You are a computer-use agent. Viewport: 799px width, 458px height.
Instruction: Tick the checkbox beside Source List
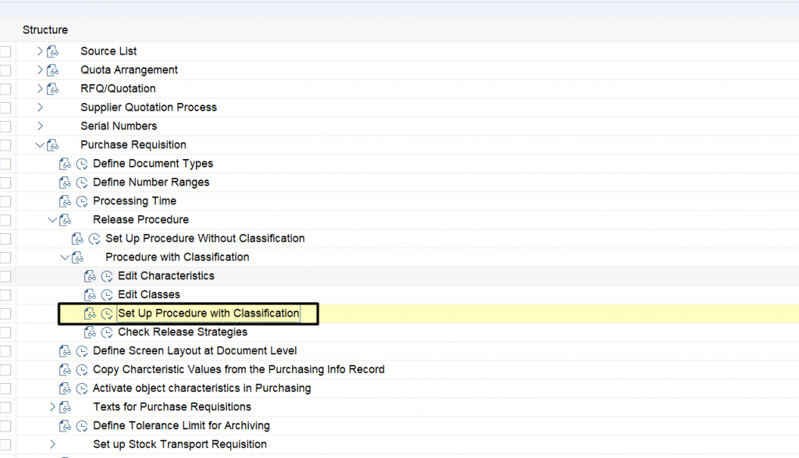pyautogui.click(x=5, y=51)
